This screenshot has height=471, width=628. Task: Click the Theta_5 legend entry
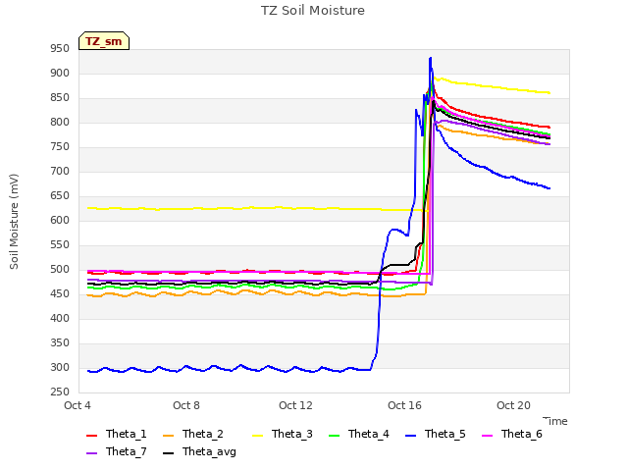(436, 434)
